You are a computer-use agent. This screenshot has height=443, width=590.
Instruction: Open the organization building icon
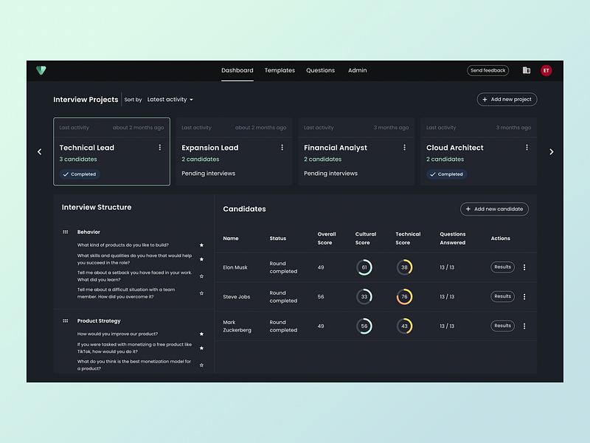(527, 71)
